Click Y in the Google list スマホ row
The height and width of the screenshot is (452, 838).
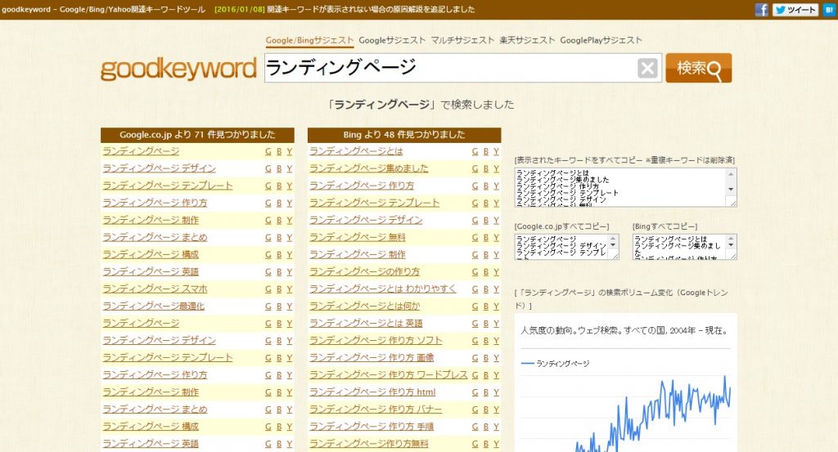point(289,289)
